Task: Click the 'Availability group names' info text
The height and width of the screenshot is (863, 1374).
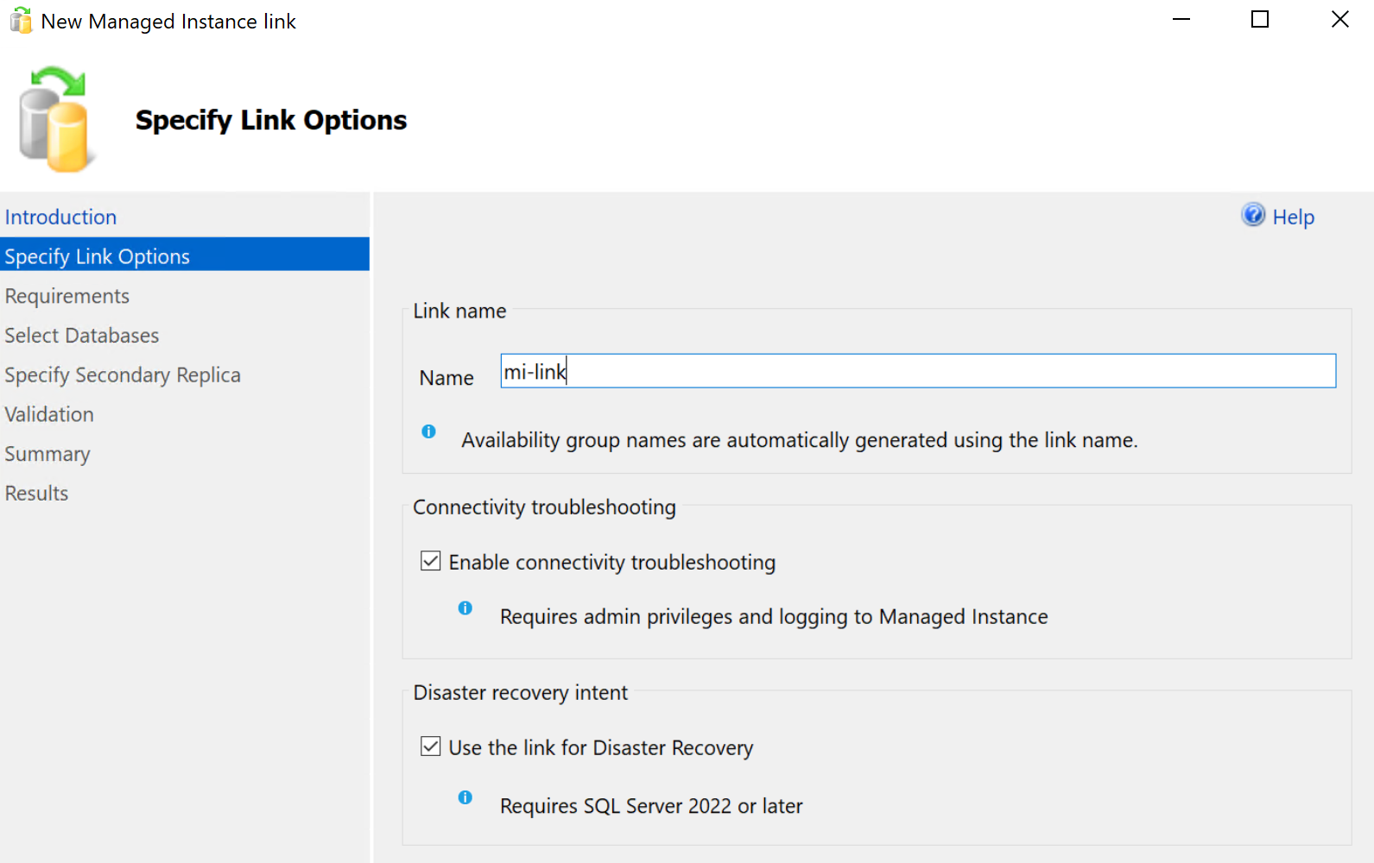Action: pyautogui.click(x=800, y=440)
